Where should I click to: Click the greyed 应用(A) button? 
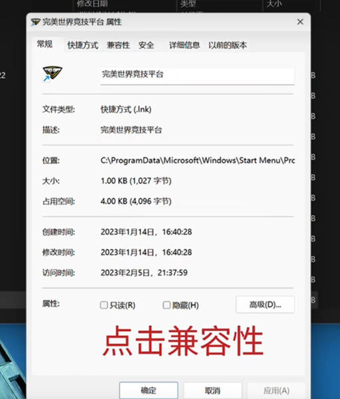click(x=276, y=390)
